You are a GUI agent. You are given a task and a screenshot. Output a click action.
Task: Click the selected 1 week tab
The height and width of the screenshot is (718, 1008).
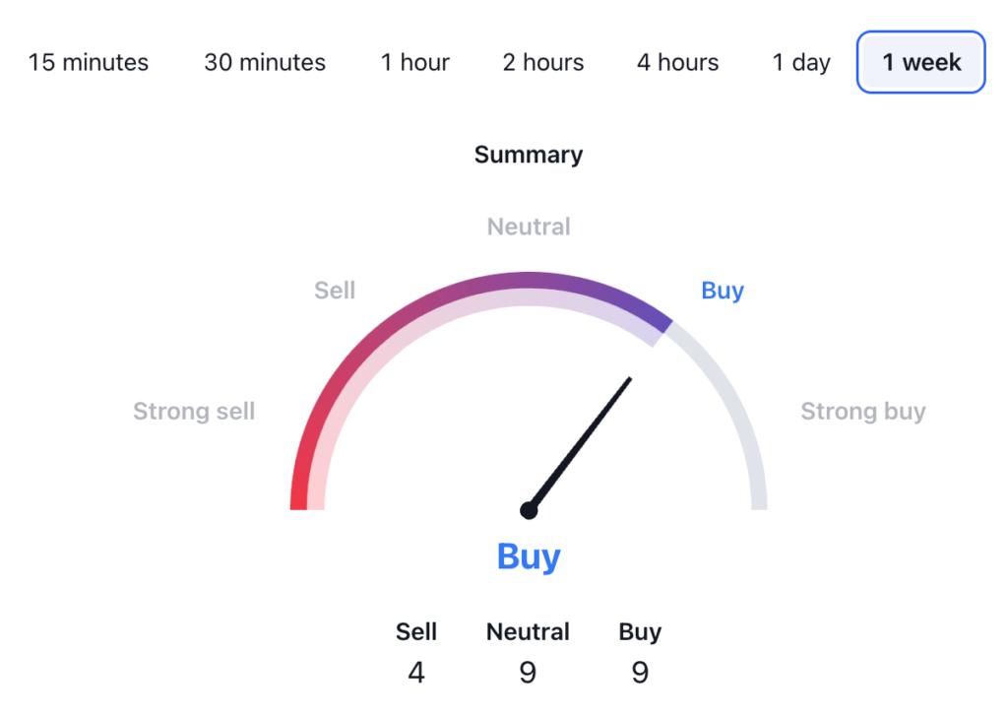(x=921, y=62)
